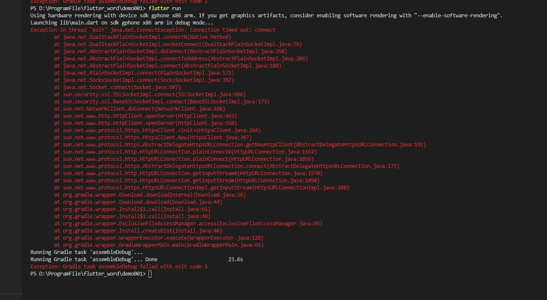The height and width of the screenshot is (300, 547).
Task: Click the HttpURLConnection.plainConnect0 stack line
Action: coord(185,152)
